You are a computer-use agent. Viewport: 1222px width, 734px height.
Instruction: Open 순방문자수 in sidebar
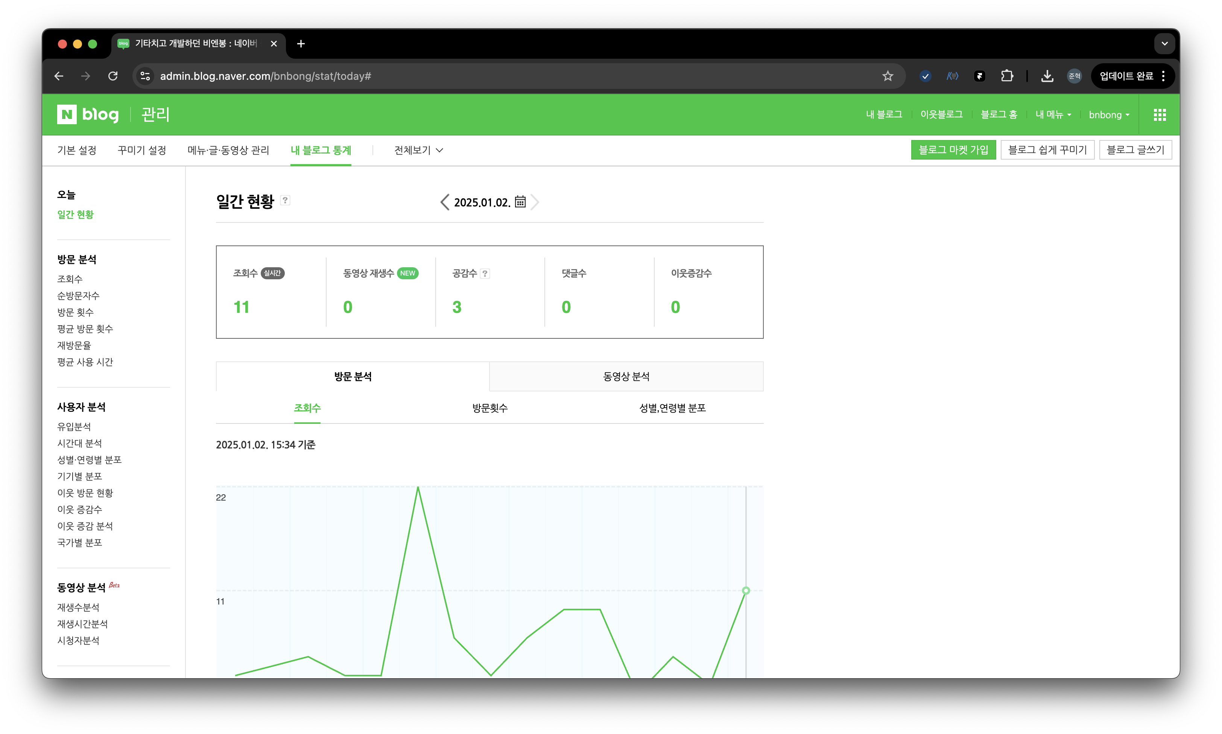pyautogui.click(x=78, y=296)
